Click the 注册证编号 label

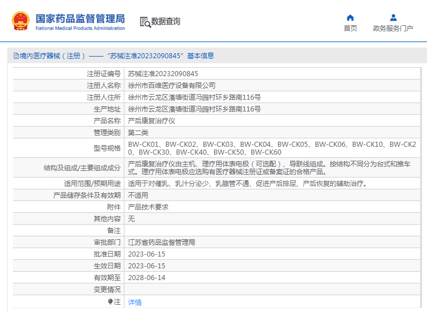[104, 74]
